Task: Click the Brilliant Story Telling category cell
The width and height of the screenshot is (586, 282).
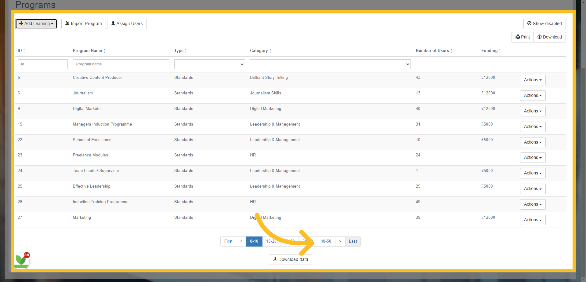Action: [269, 78]
